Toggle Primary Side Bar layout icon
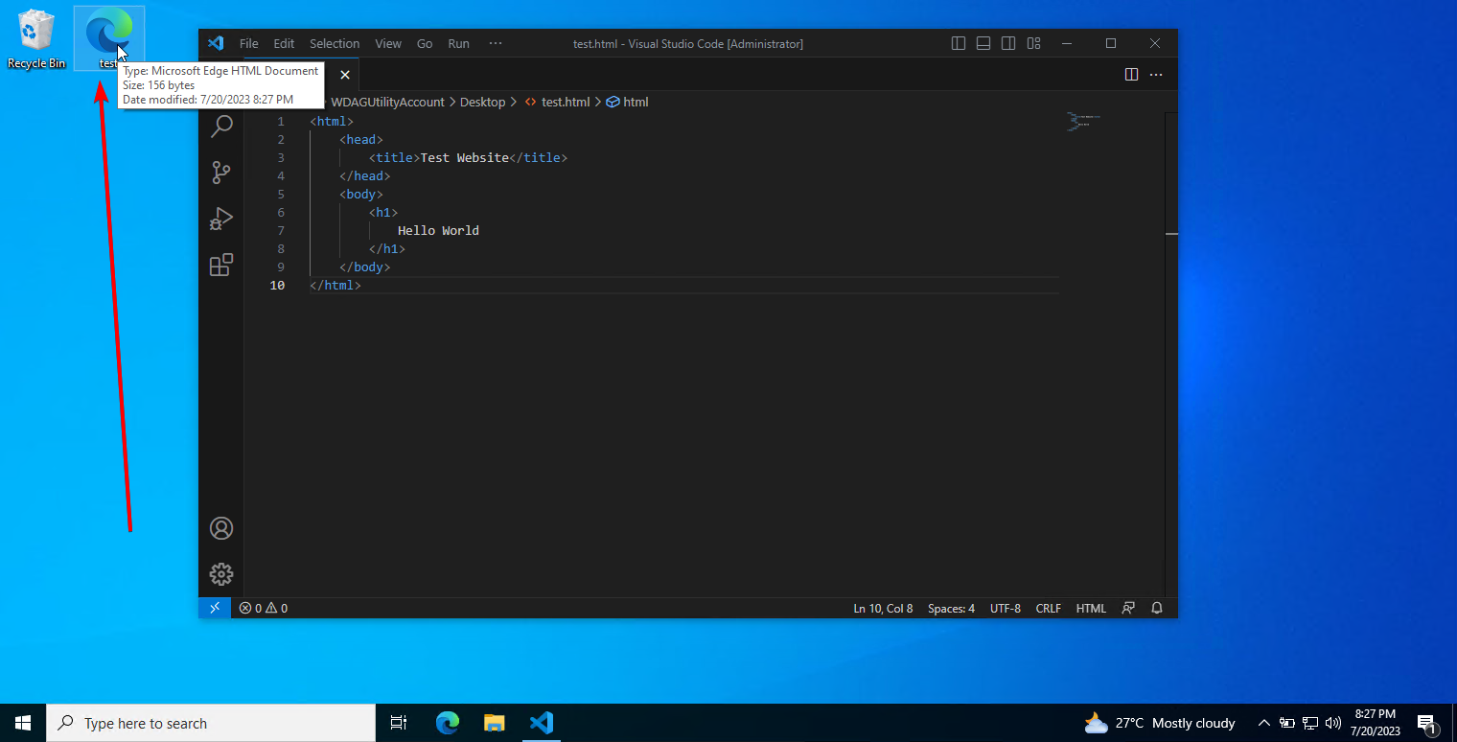This screenshot has width=1457, height=742. 959,43
